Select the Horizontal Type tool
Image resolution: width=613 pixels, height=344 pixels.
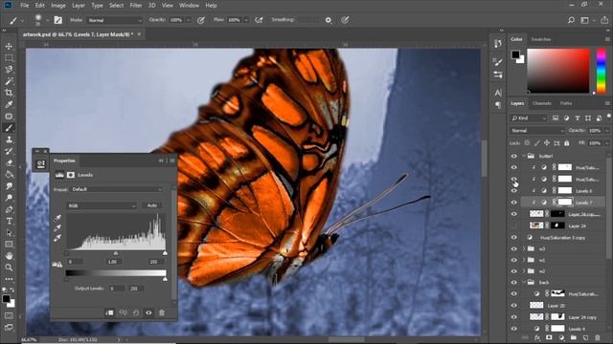[9, 221]
